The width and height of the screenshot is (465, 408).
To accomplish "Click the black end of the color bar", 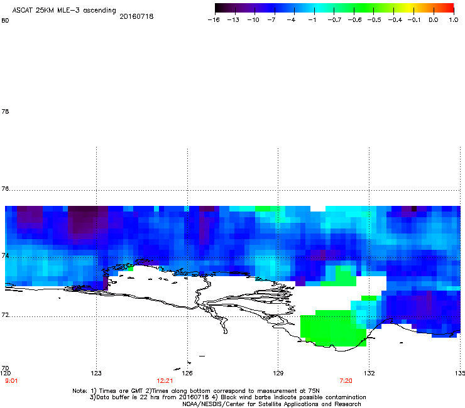I will tap(218, 8).
